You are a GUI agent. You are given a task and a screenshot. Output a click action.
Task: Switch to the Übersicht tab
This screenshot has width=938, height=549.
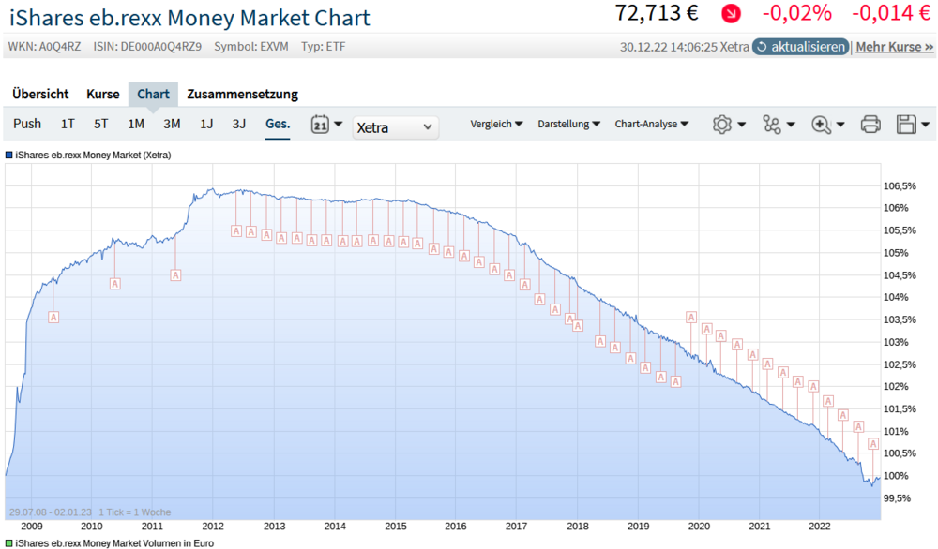[x=40, y=94]
